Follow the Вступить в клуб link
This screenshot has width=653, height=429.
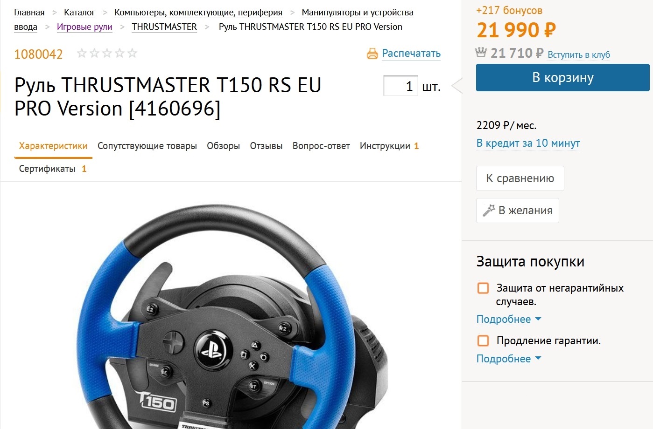pos(579,54)
